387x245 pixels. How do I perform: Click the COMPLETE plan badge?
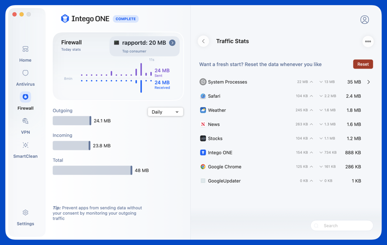[x=125, y=19]
